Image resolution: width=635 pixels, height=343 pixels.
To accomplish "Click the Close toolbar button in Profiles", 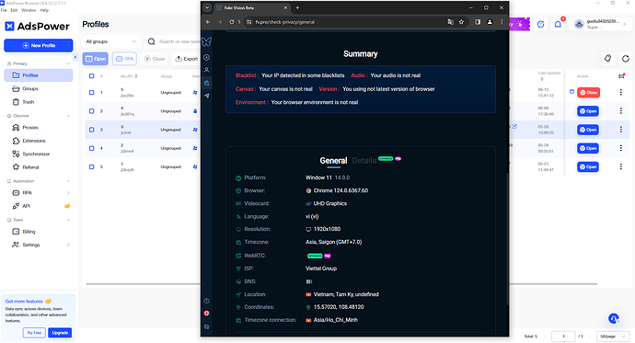I will (x=155, y=59).
